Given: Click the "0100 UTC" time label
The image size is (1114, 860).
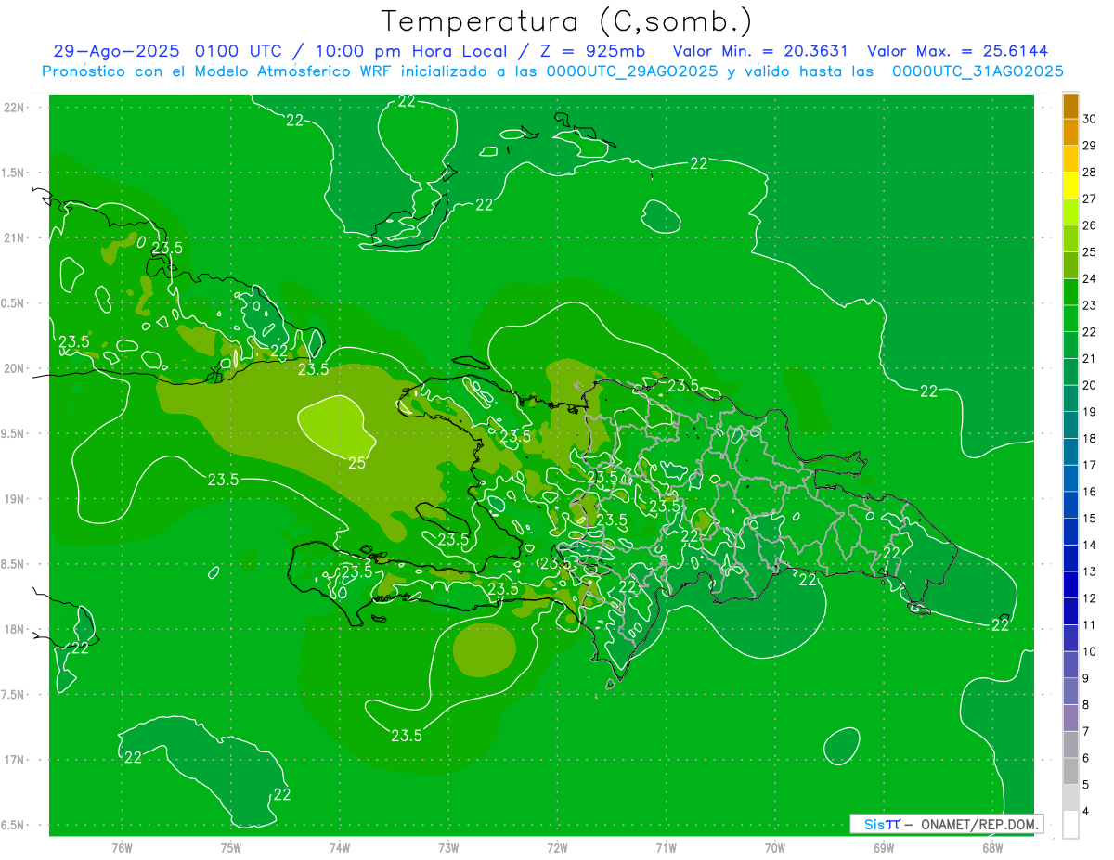Looking at the screenshot, I should click(x=242, y=51).
